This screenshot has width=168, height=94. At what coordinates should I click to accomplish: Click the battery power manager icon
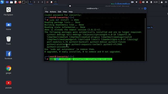pos(151,2)
